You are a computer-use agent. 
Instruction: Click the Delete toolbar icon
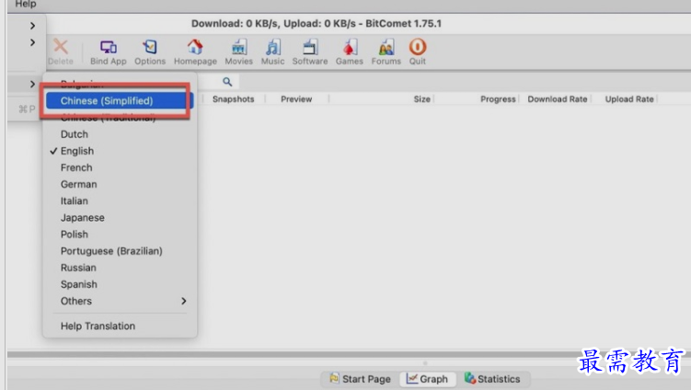61,52
